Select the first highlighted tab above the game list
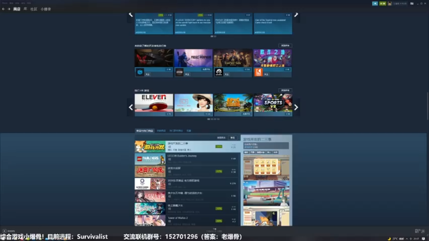This screenshot has height=241, width=429. pos(145,131)
